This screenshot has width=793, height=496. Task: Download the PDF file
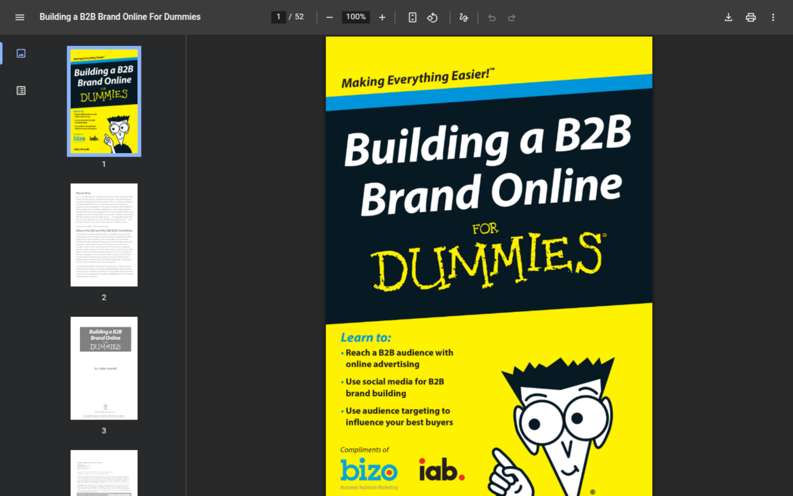[728, 17]
